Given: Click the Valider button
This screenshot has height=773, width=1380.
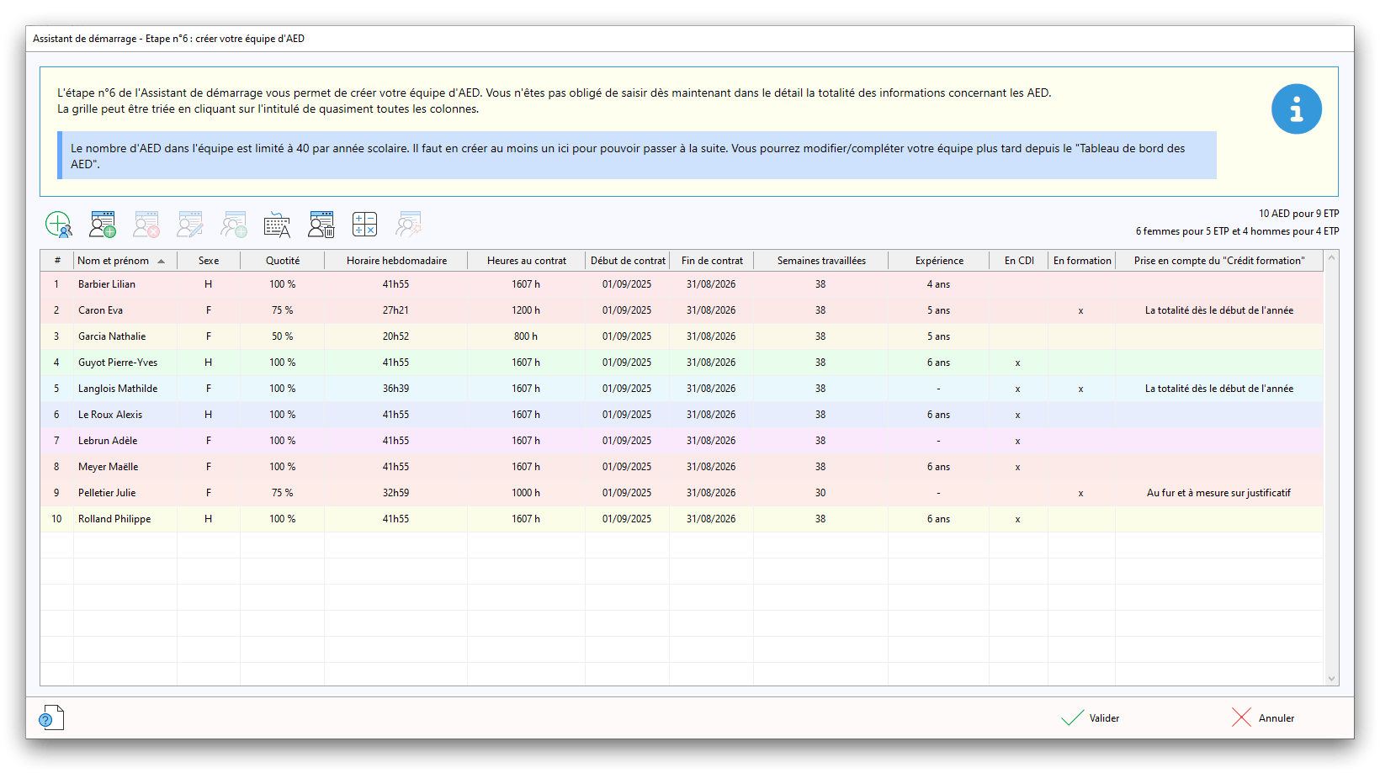Looking at the screenshot, I should pos(1091,718).
